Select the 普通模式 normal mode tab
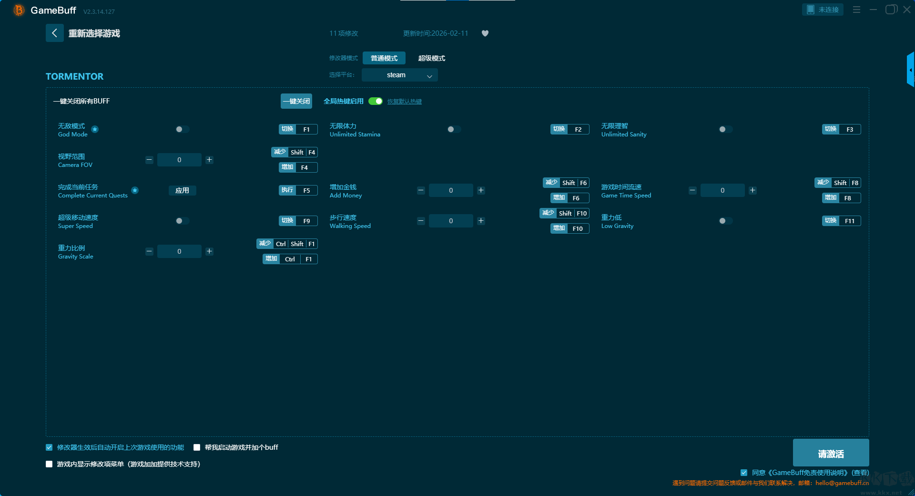This screenshot has height=496, width=915. tap(384, 58)
